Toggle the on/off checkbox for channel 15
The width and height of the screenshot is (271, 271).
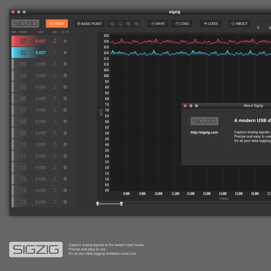(x=65, y=202)
